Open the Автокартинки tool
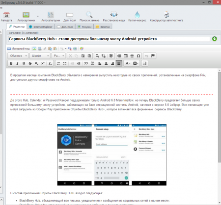Viewport: 221px width, 205px height. 26,17
